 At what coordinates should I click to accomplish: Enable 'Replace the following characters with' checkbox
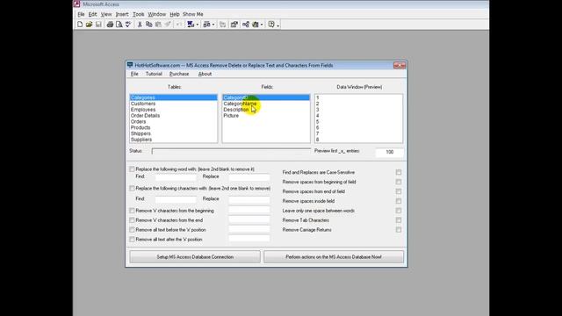pos(132,188)
